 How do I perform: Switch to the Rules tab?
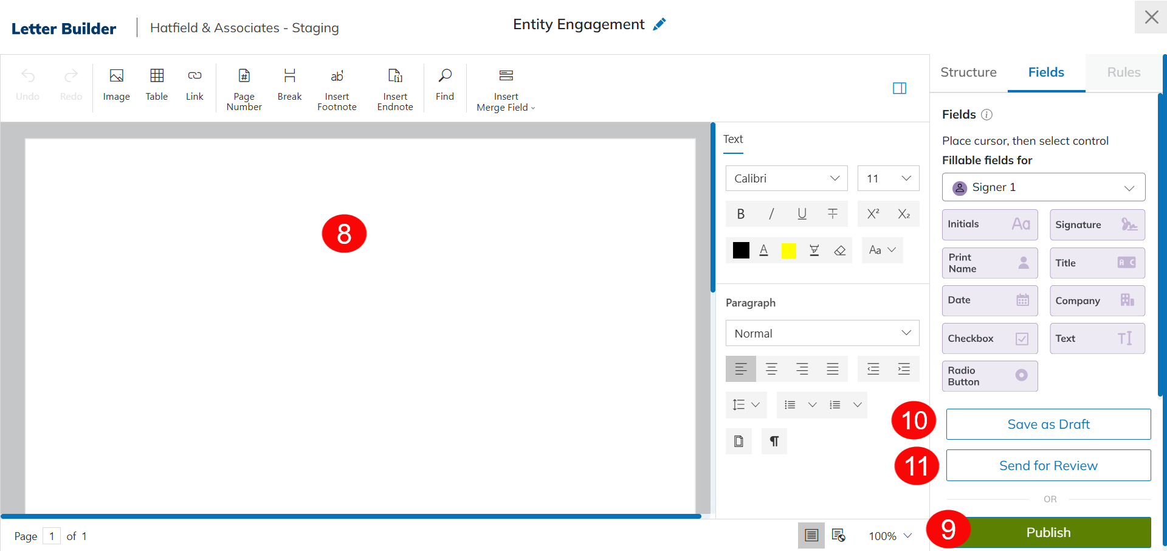1123,72
